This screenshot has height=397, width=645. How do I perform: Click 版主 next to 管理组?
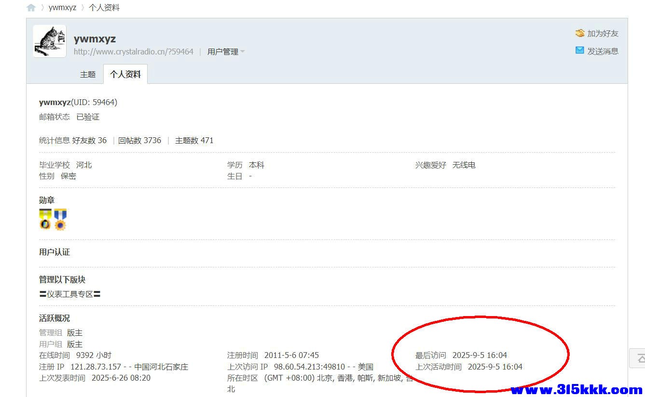tap(75, 333)
